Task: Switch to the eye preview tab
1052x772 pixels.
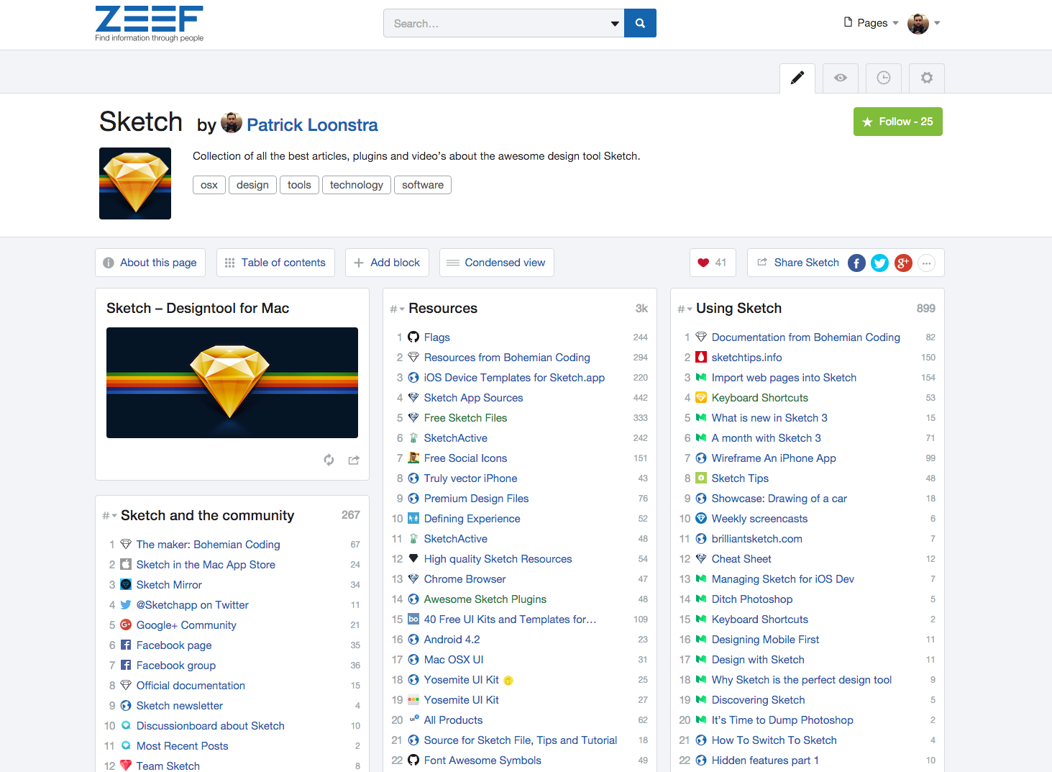Action: coord(841,78)
